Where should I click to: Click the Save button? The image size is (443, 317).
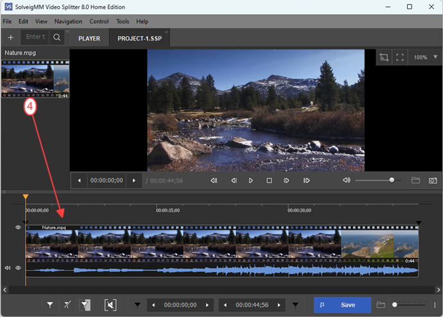tap(342, 305)
